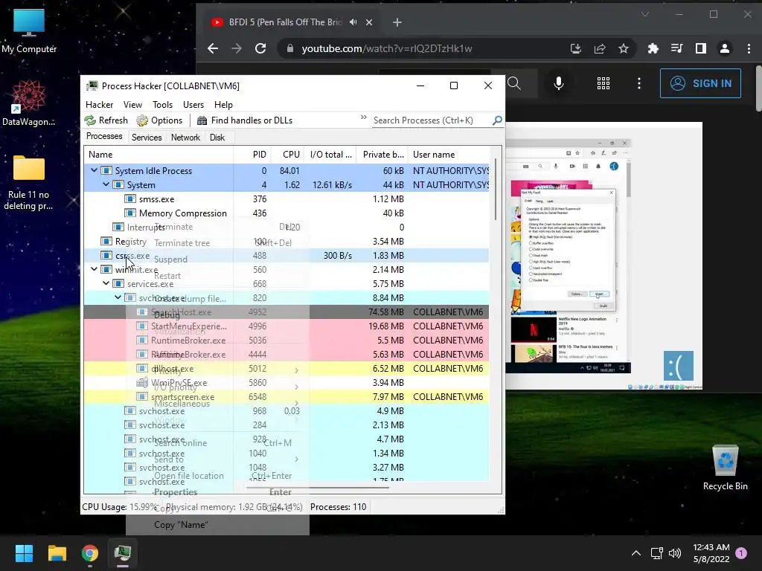This screenshot has width=762, height=571.
Task: Show hidden system tray icons
Action: tap(635, 553)
